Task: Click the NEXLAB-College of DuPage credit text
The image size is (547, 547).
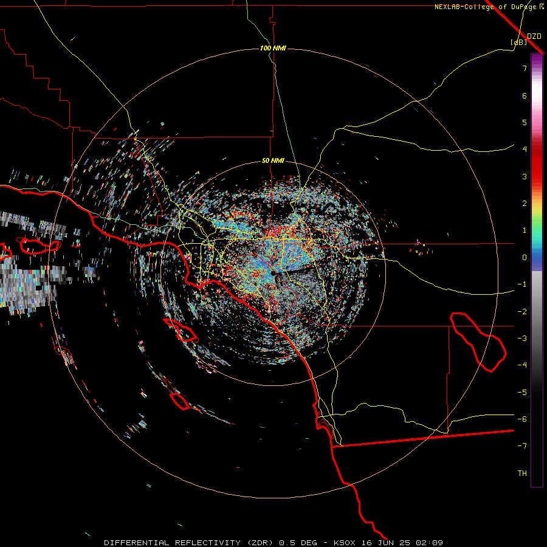Action: (x=486, y=7)
